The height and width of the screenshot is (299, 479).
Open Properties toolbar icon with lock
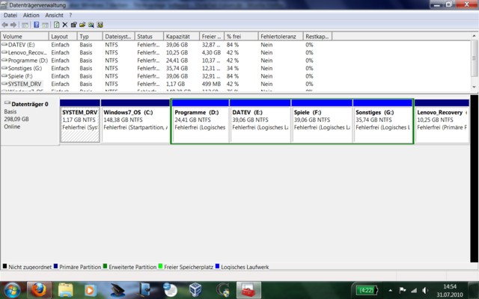pos(73,25)
